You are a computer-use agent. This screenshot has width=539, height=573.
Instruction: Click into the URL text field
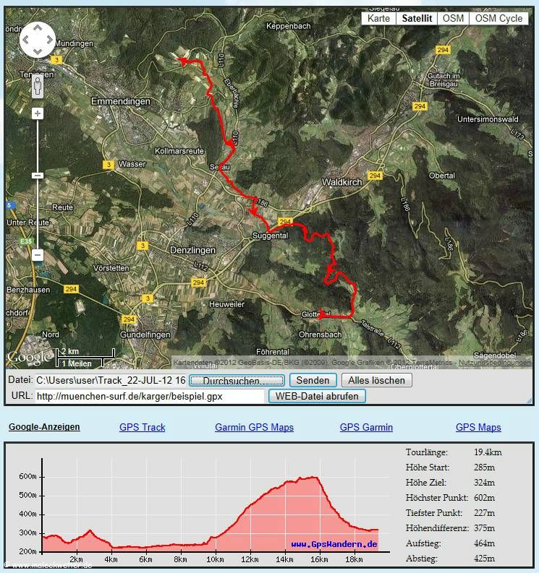tap(150, 396)
